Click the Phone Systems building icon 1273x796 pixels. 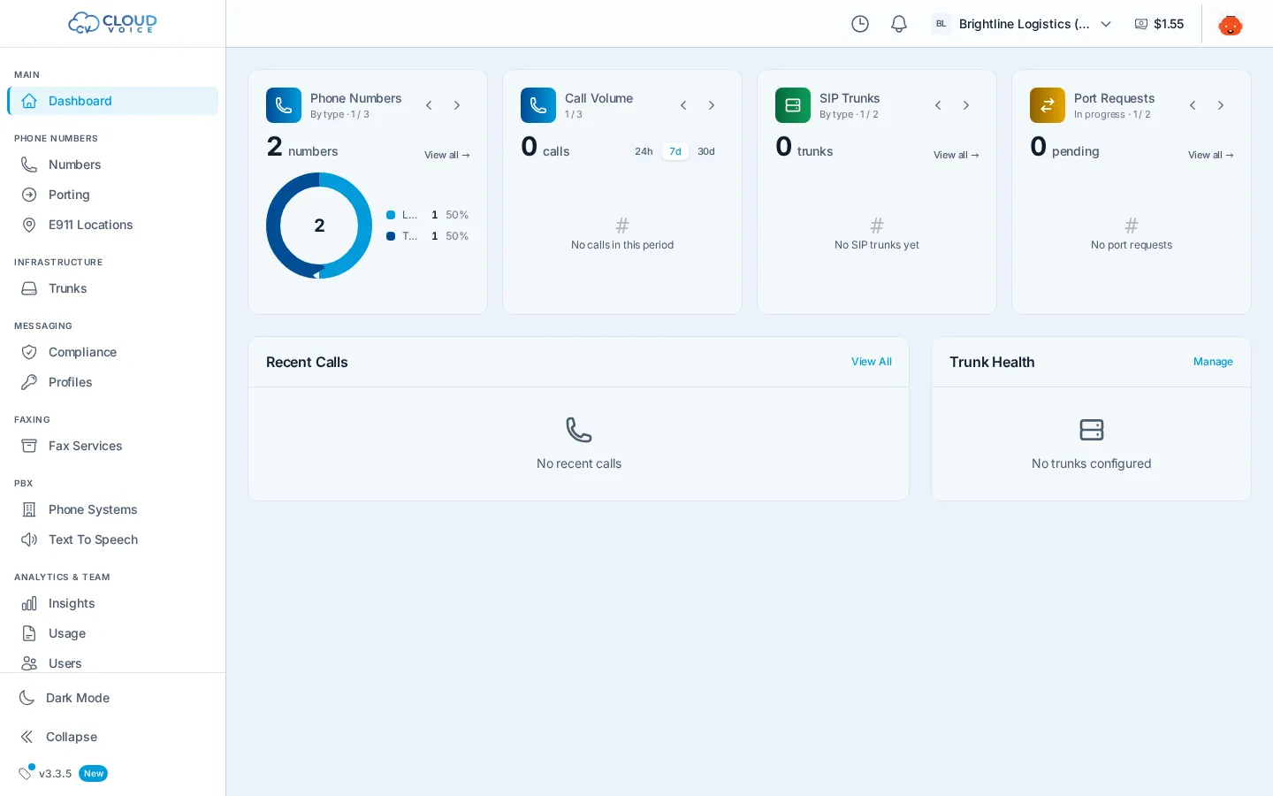click(x=29, y=509)
